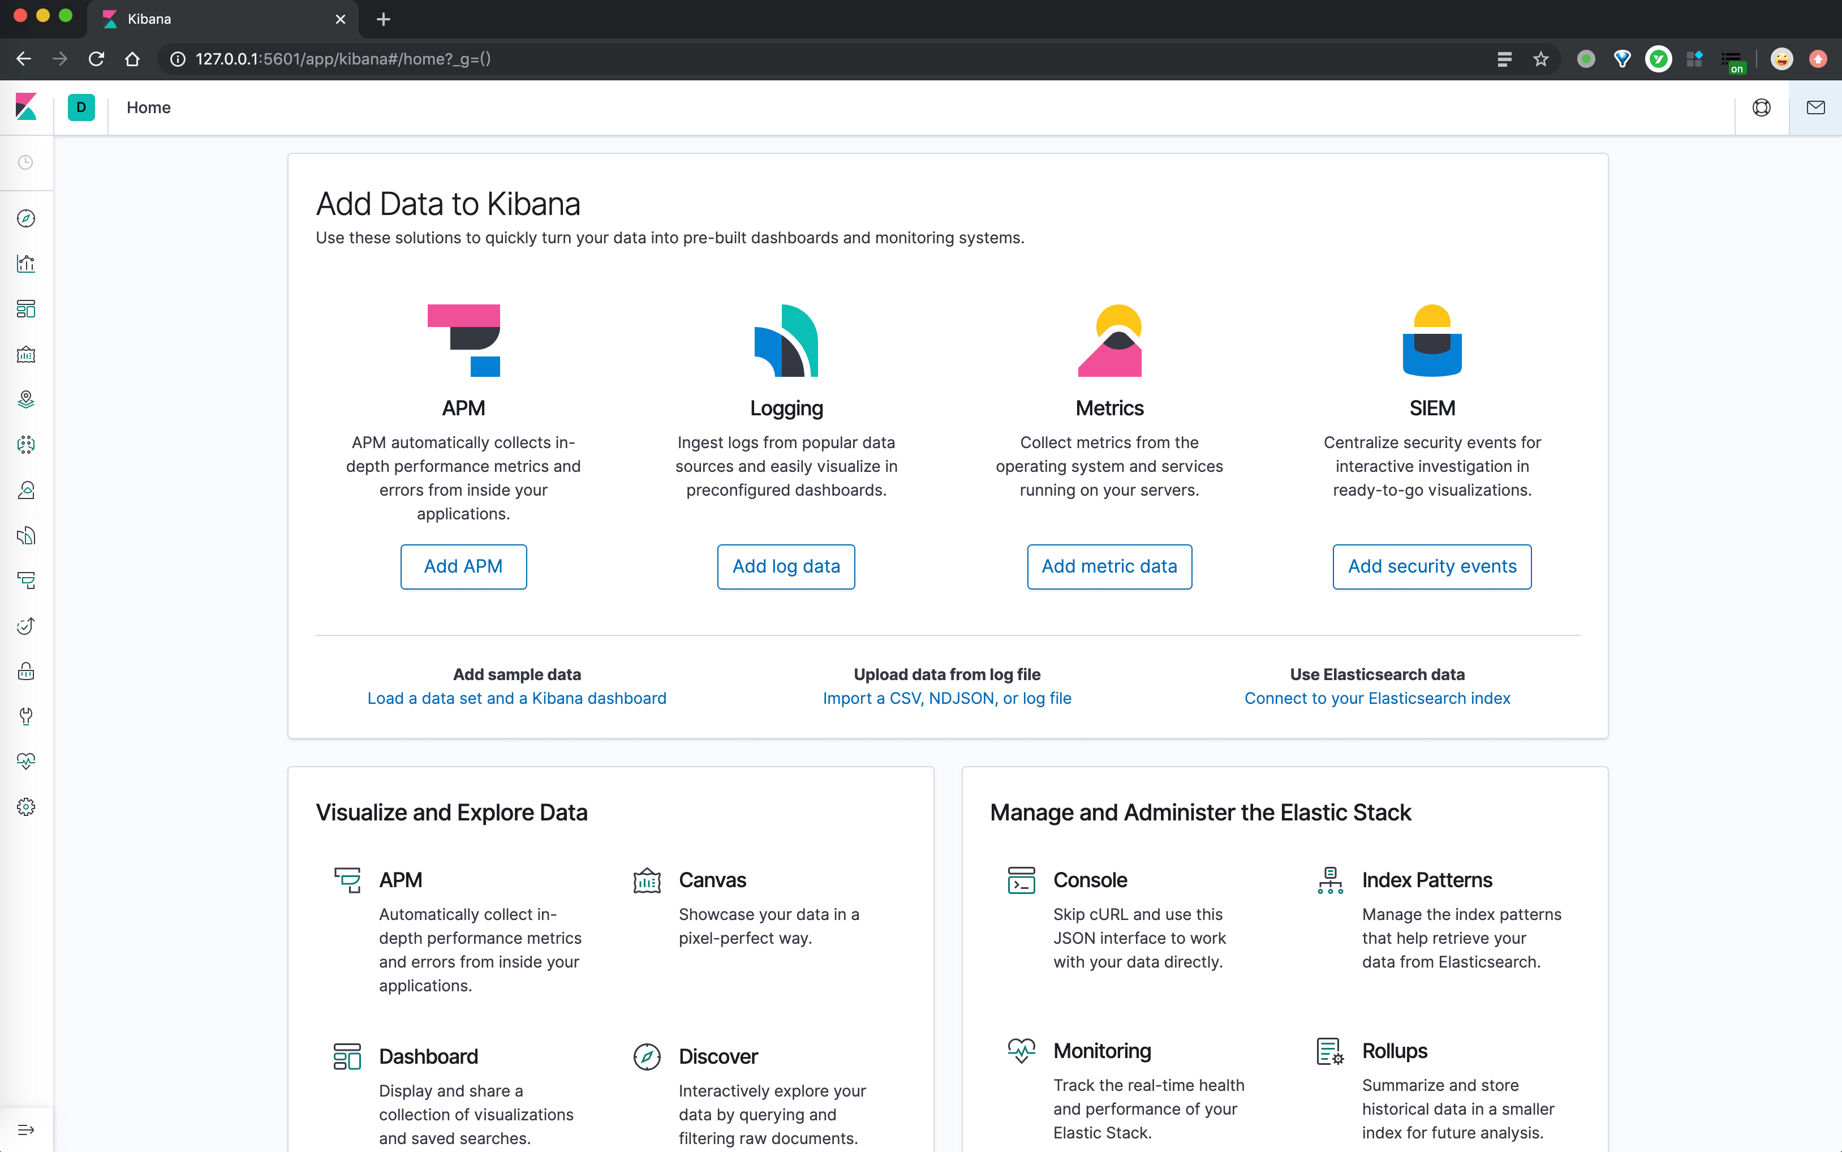Screen dimensions: 1842x1152
Task: Open the newsfeed mail icon
Action: tap(1815, 108)
